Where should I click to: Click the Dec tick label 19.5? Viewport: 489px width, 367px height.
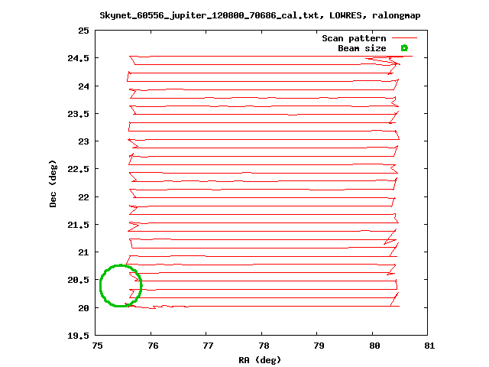coord(78,336)
